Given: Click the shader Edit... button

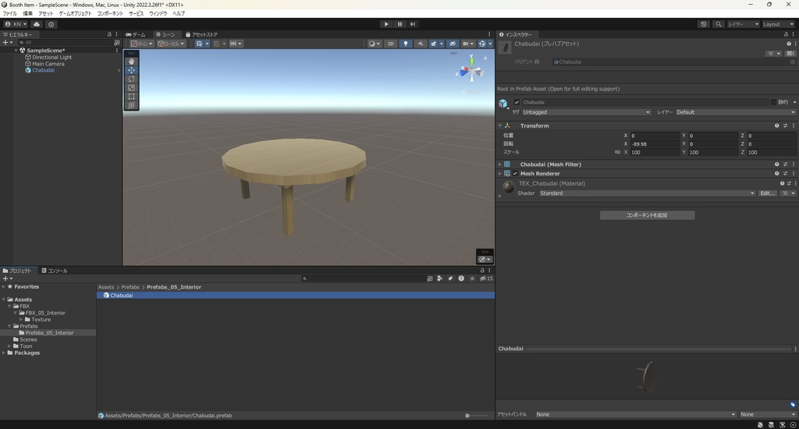Looking at the screenshot, I should point(768,193).
